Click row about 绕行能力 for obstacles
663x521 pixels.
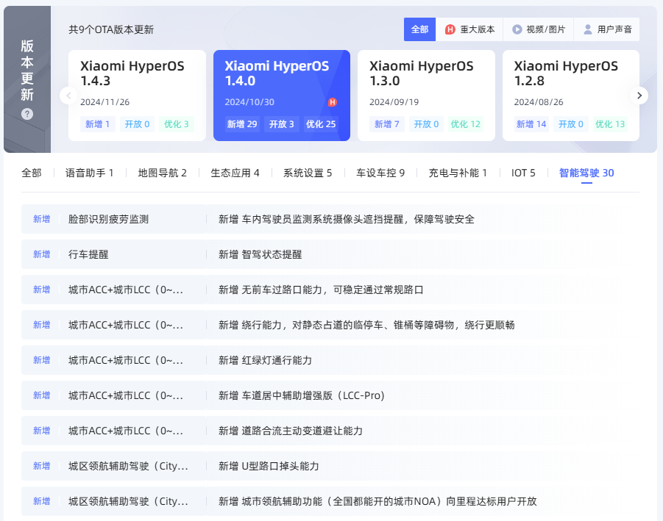[x=330, y=325]
